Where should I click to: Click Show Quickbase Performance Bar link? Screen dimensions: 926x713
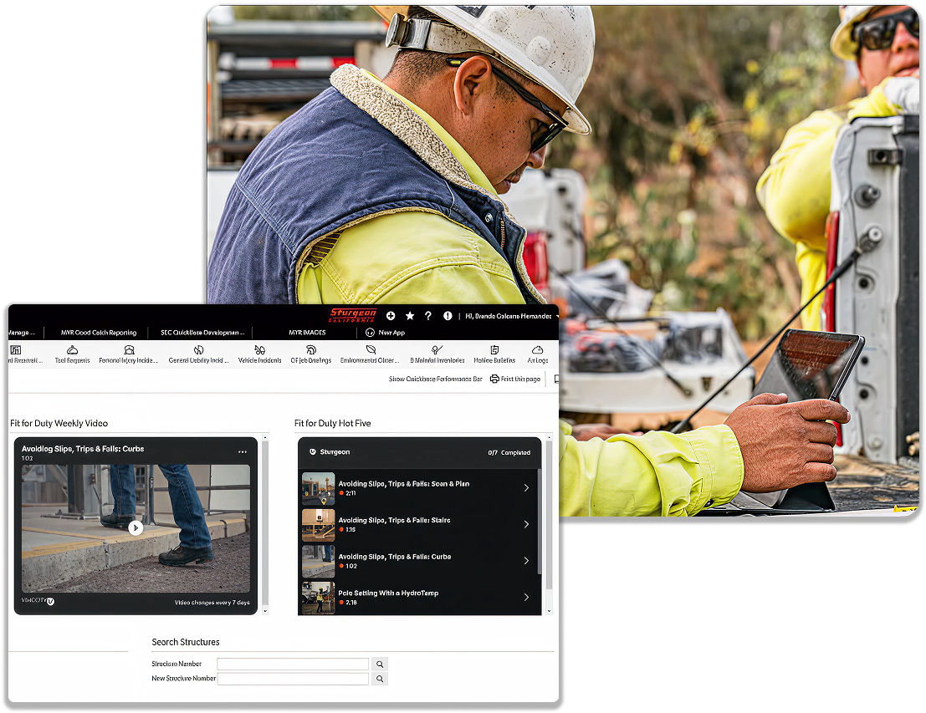(435, 379)
